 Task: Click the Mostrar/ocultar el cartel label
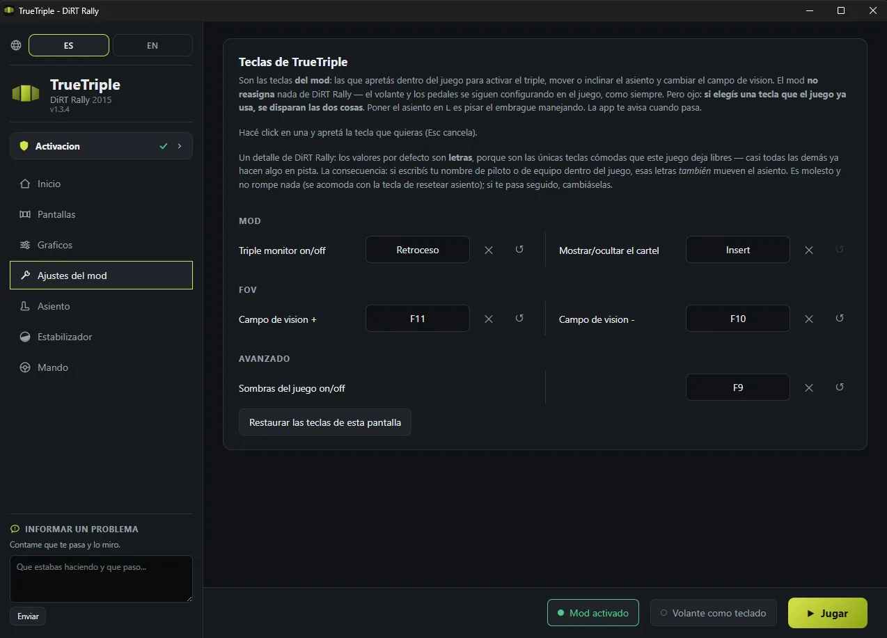click(x=609, y=250)
